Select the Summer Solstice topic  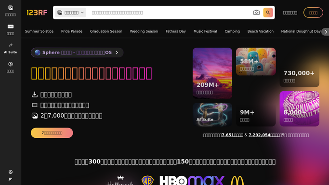tap(39, 31)
